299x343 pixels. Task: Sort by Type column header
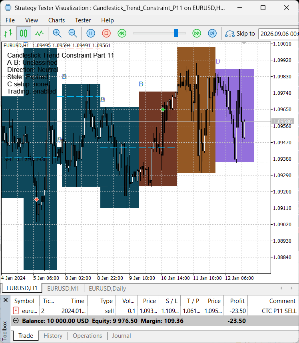102,301
